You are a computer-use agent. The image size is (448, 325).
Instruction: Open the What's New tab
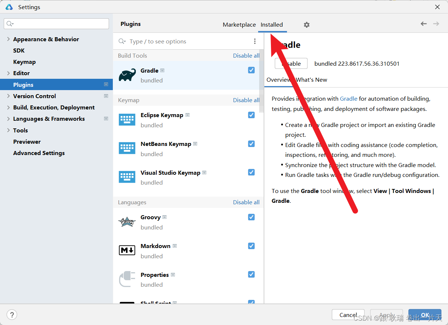tap(311, 80)
